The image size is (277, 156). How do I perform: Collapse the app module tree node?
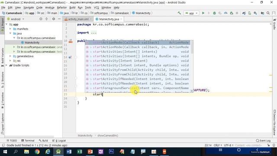(x=6, y=24)
